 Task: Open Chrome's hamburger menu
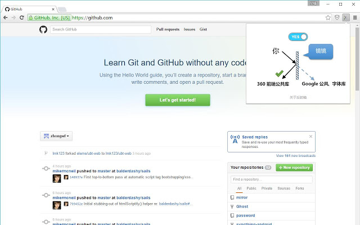355,17
